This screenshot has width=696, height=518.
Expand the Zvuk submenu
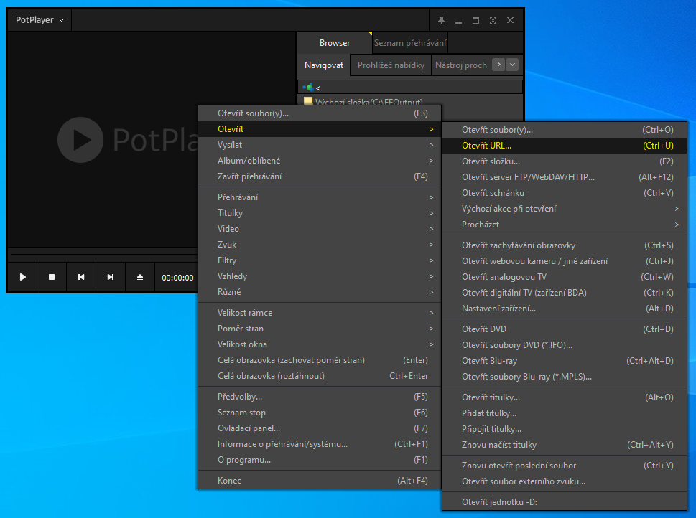(320, 245)
